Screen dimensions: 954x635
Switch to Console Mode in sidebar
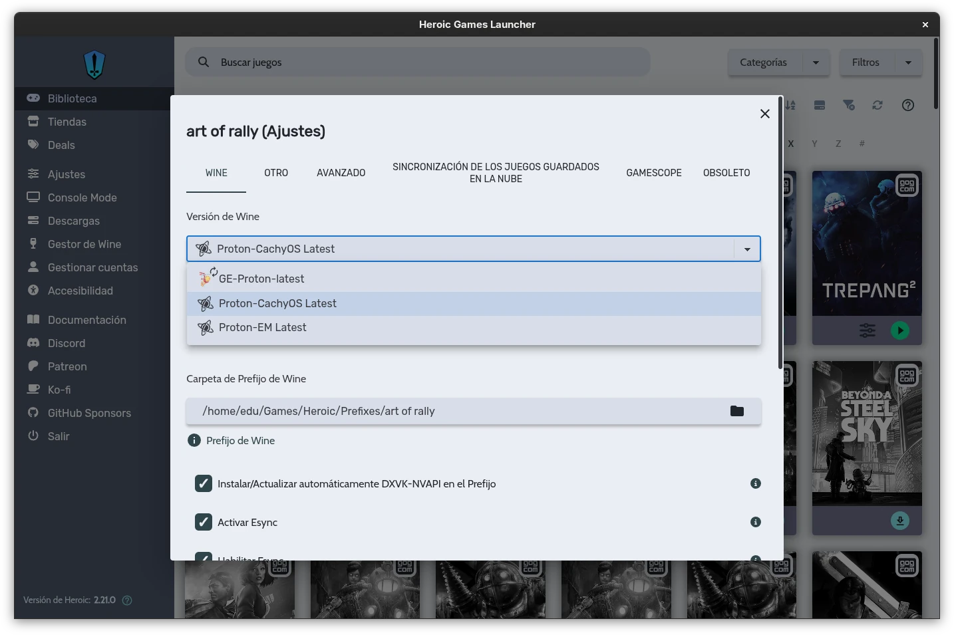point(94,197)
